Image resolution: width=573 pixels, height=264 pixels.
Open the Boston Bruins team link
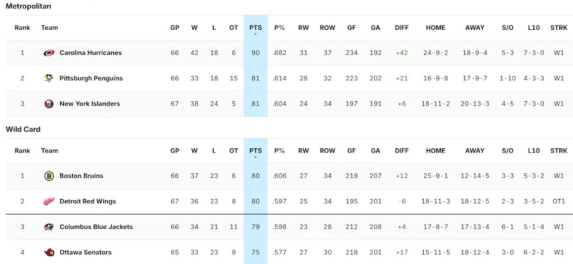81,176
